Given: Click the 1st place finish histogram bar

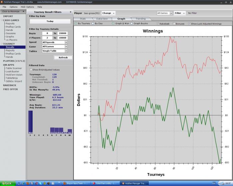Looking at the screenshot, I should 31,122.
